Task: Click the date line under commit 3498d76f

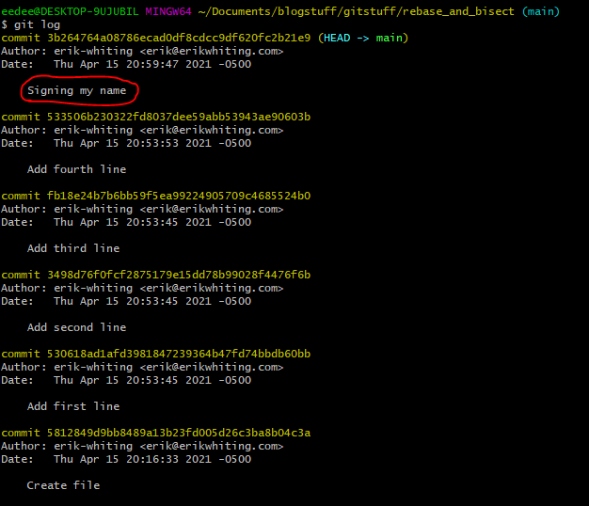Action: pos(126,301)
